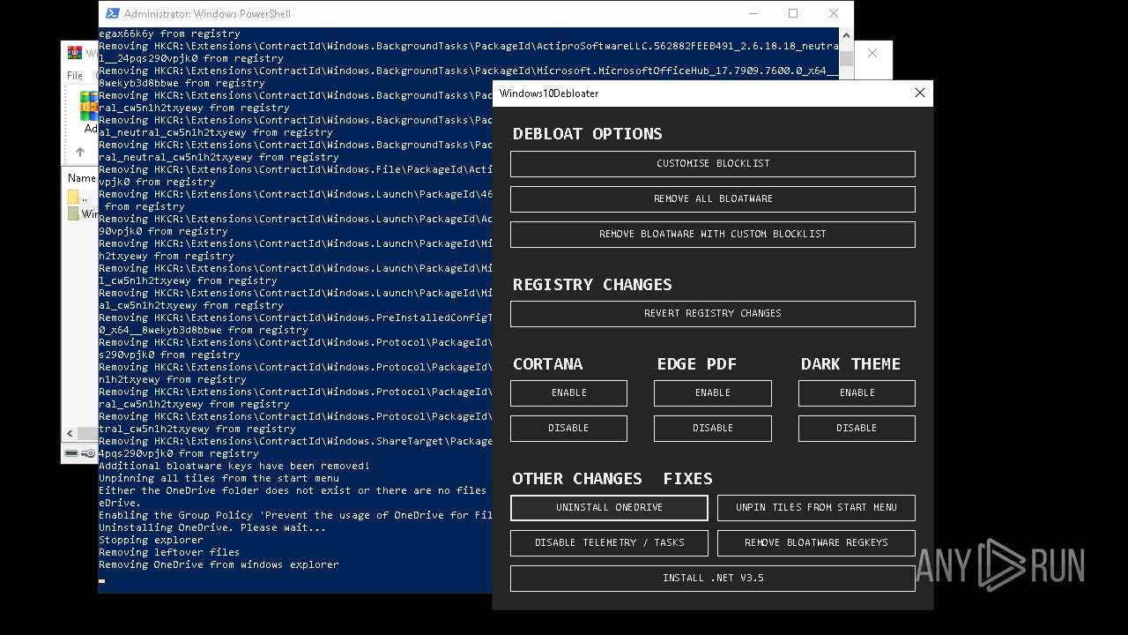The image size is (1128, 635).
Task: Disable Dark Theme
Action: 857,428
